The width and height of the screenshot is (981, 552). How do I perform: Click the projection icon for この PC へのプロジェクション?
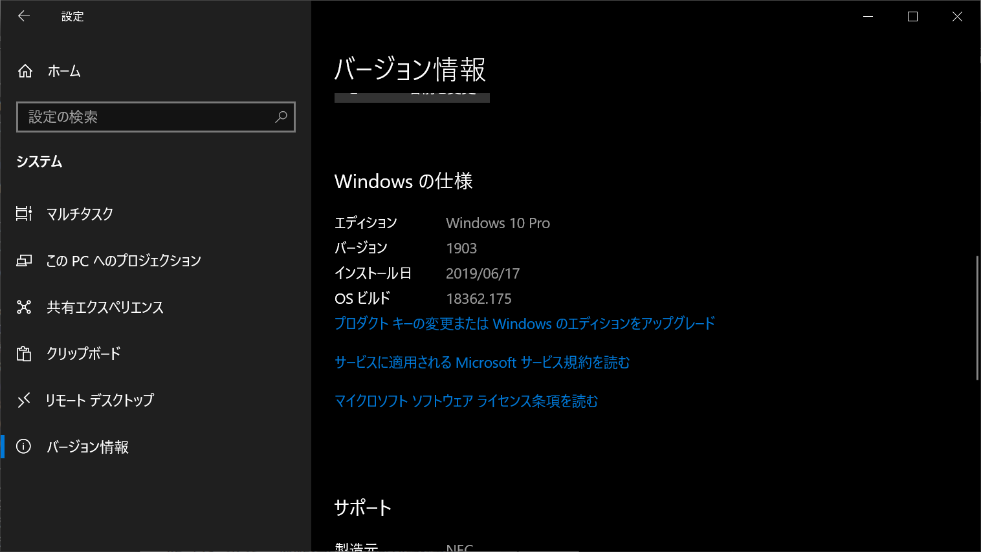[24, 260]
